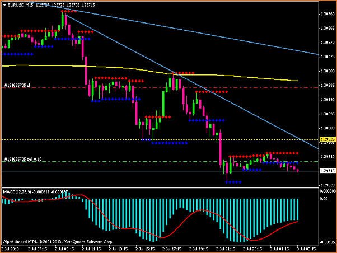This screenshot has width=337, height=253.
Task: Click the '2 Jul 19:15' time label
Action: pyautogui.click(x=199, y=249)
